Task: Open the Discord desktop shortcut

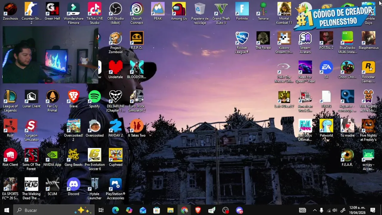Action: tap(73, 188)
